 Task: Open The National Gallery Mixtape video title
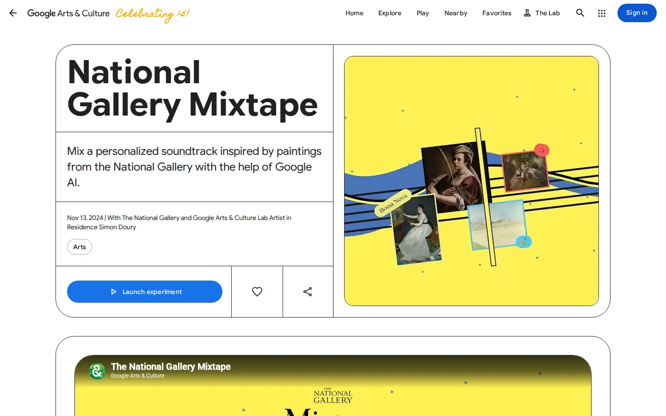click(x=171, y=367)
